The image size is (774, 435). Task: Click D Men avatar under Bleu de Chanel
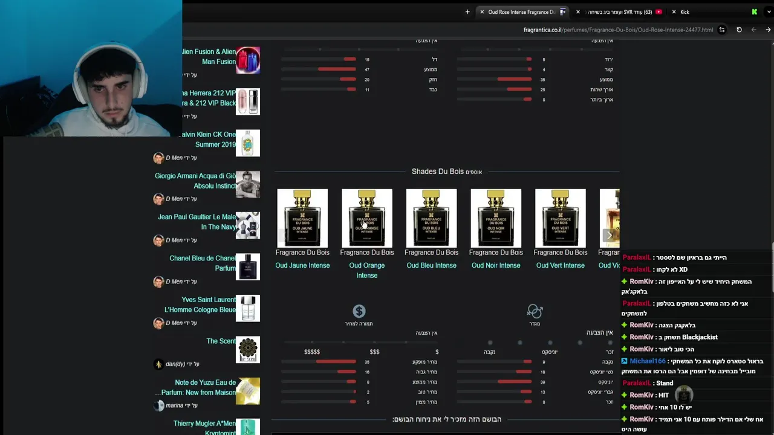tap(158, 282)
